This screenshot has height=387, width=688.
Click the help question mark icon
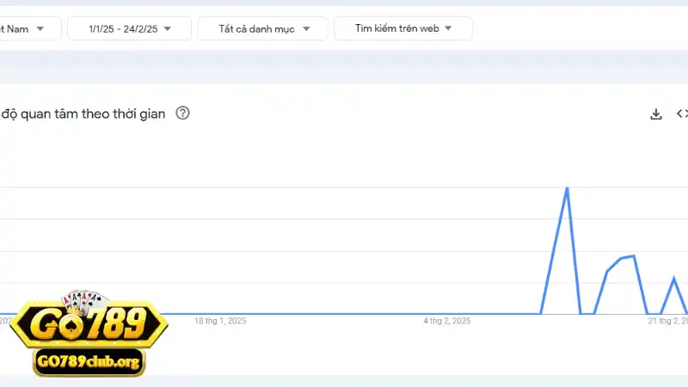(x=182, y=114)
